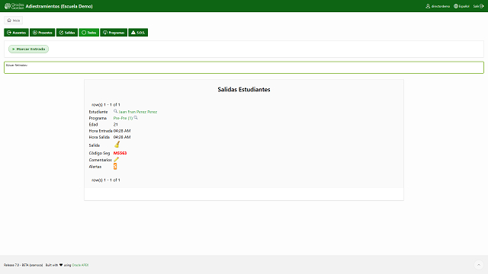Click the Edad value 21
The height and width of the screenshot is (274, 488).
[115, 125]
